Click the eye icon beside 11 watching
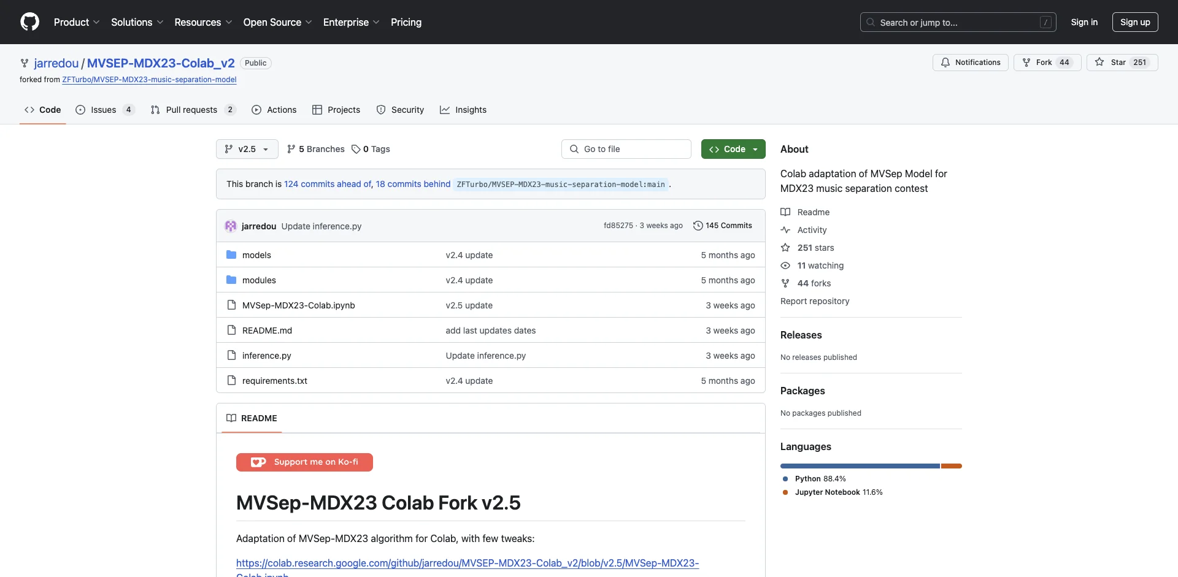The height and width of the screenshot is (577, 1178). point(785,266)
